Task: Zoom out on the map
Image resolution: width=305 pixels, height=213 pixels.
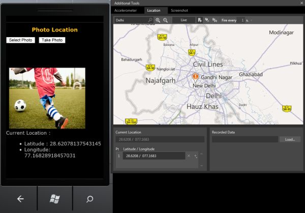Action: click(165, 20)
